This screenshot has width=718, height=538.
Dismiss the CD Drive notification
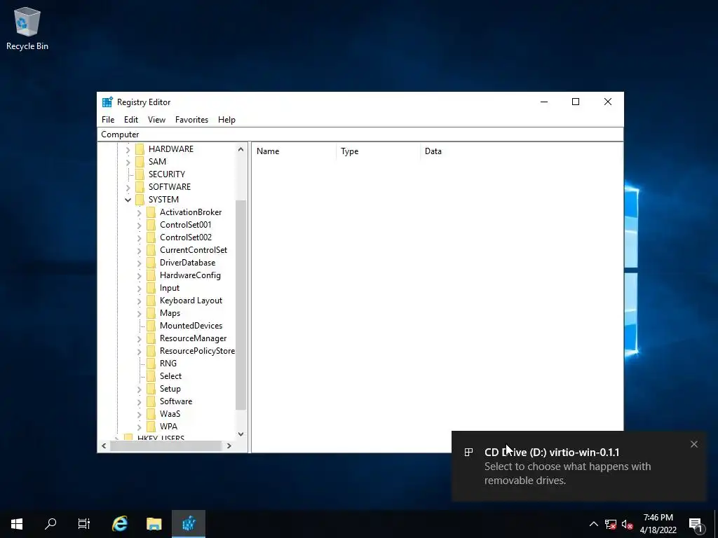pos(694,444)
